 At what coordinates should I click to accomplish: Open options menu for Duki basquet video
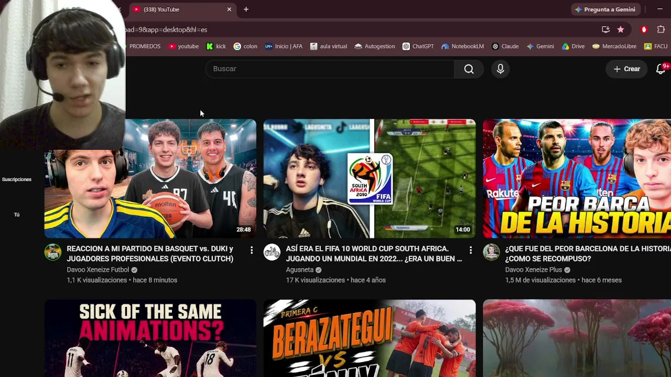pos(252,250)
